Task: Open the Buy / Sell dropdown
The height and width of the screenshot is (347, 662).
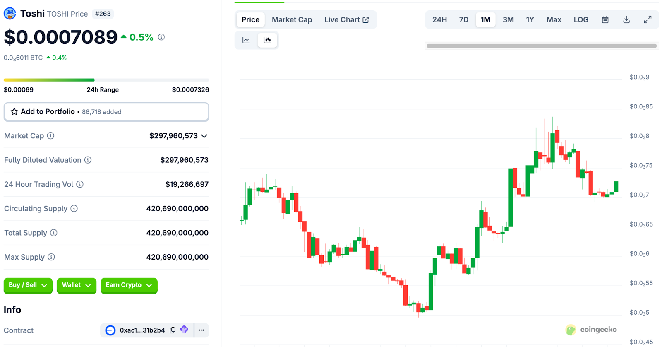Action: point(28,285)
